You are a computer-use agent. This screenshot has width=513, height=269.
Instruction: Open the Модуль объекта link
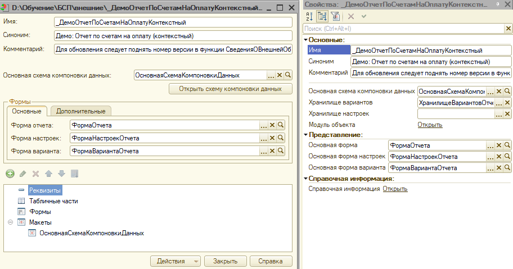[x=429, y=125]
